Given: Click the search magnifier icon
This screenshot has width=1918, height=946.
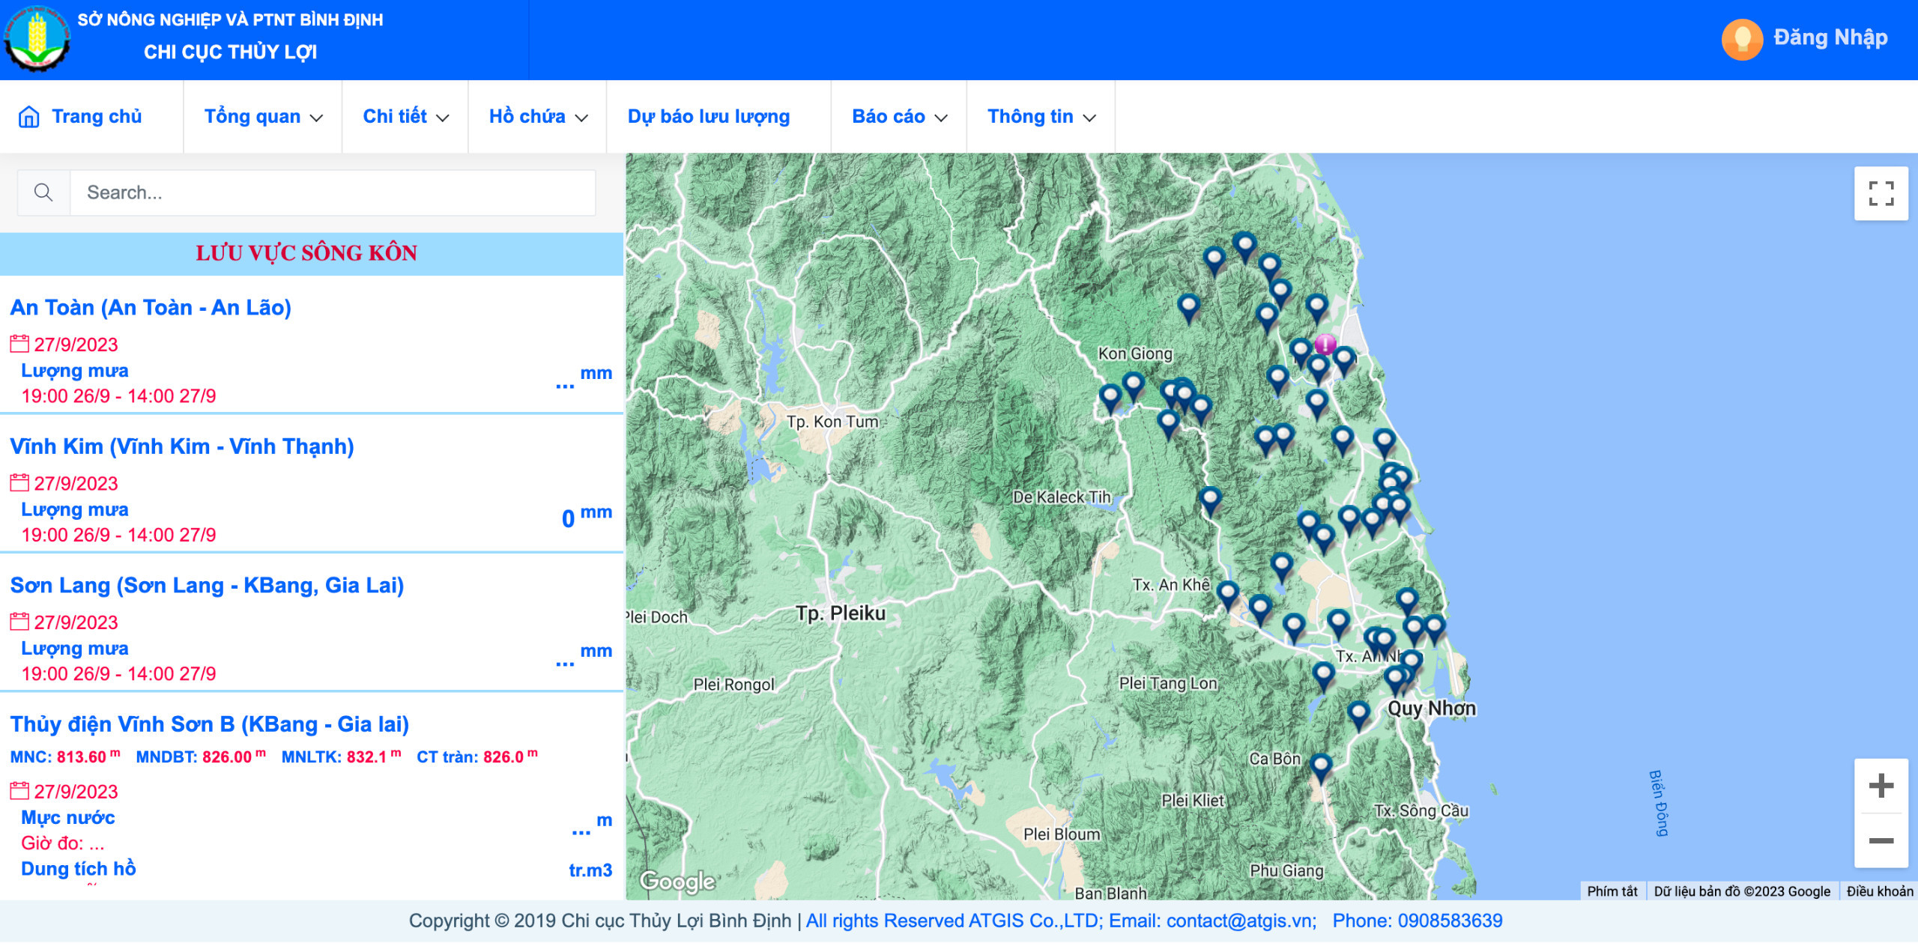Looking at the screenshot, I should pyautogui.click(x=43, y=192).
